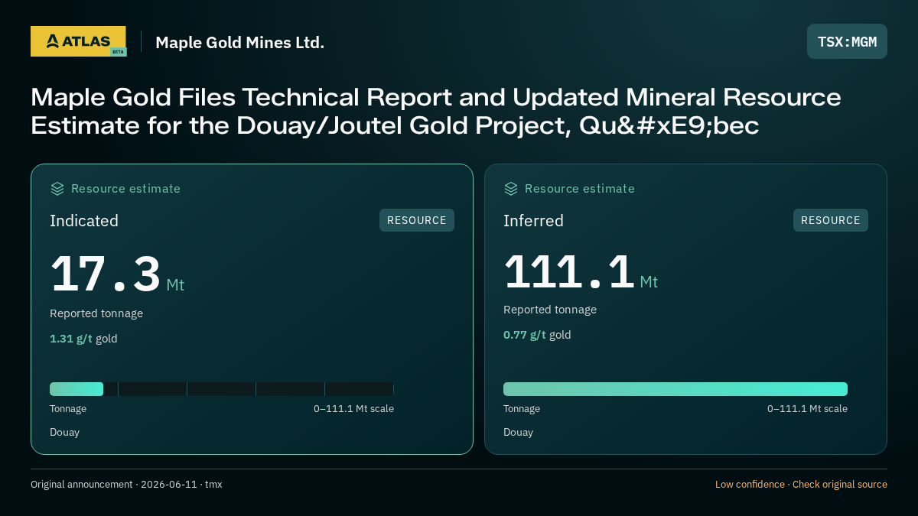Click the Inferred tonnage progress bar
This screenshot has width=918, height=516.
[x=675, y=389]
